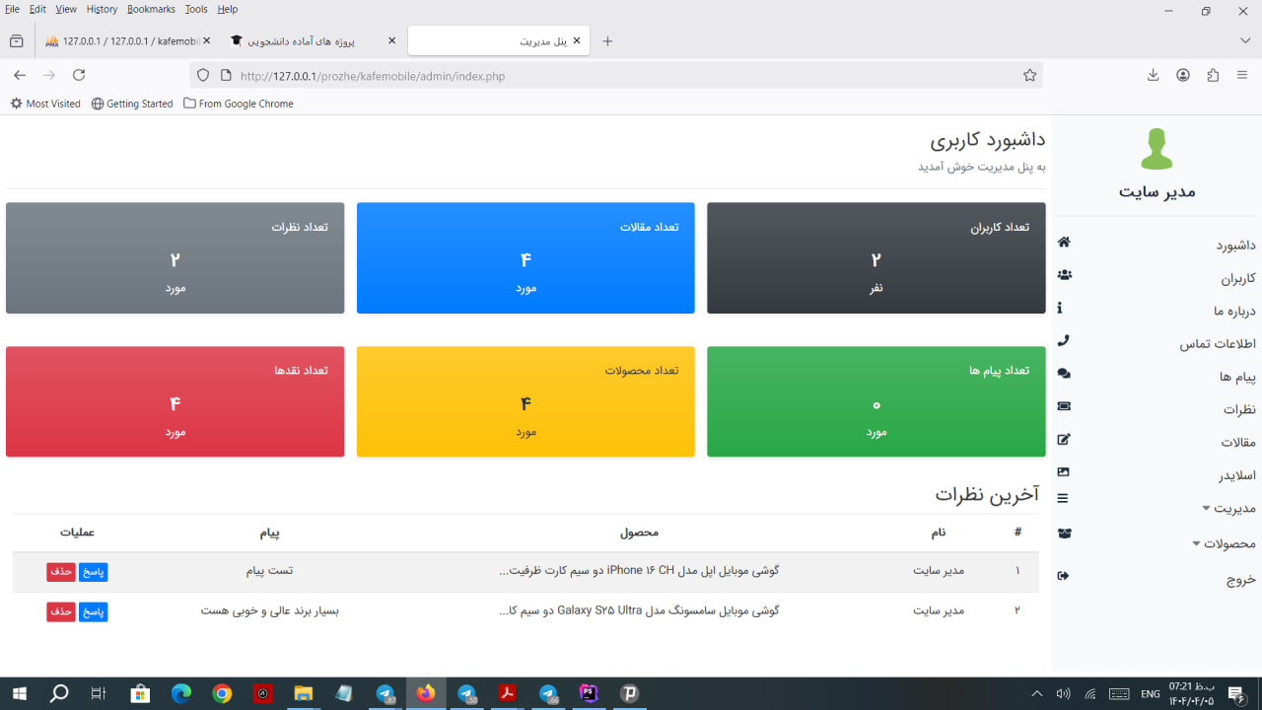Click the chat bubbles icon beside پیام ها
Viewport: 1262px width, 710px height.
point(1064,374)
